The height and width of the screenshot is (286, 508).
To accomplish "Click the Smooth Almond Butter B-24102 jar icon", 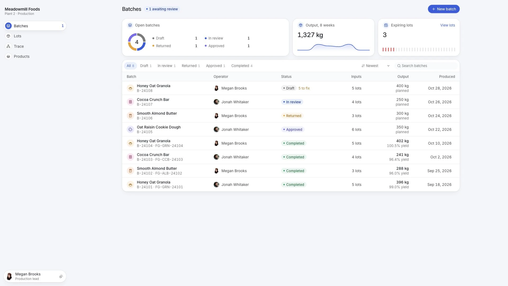I will pos(130,171).
